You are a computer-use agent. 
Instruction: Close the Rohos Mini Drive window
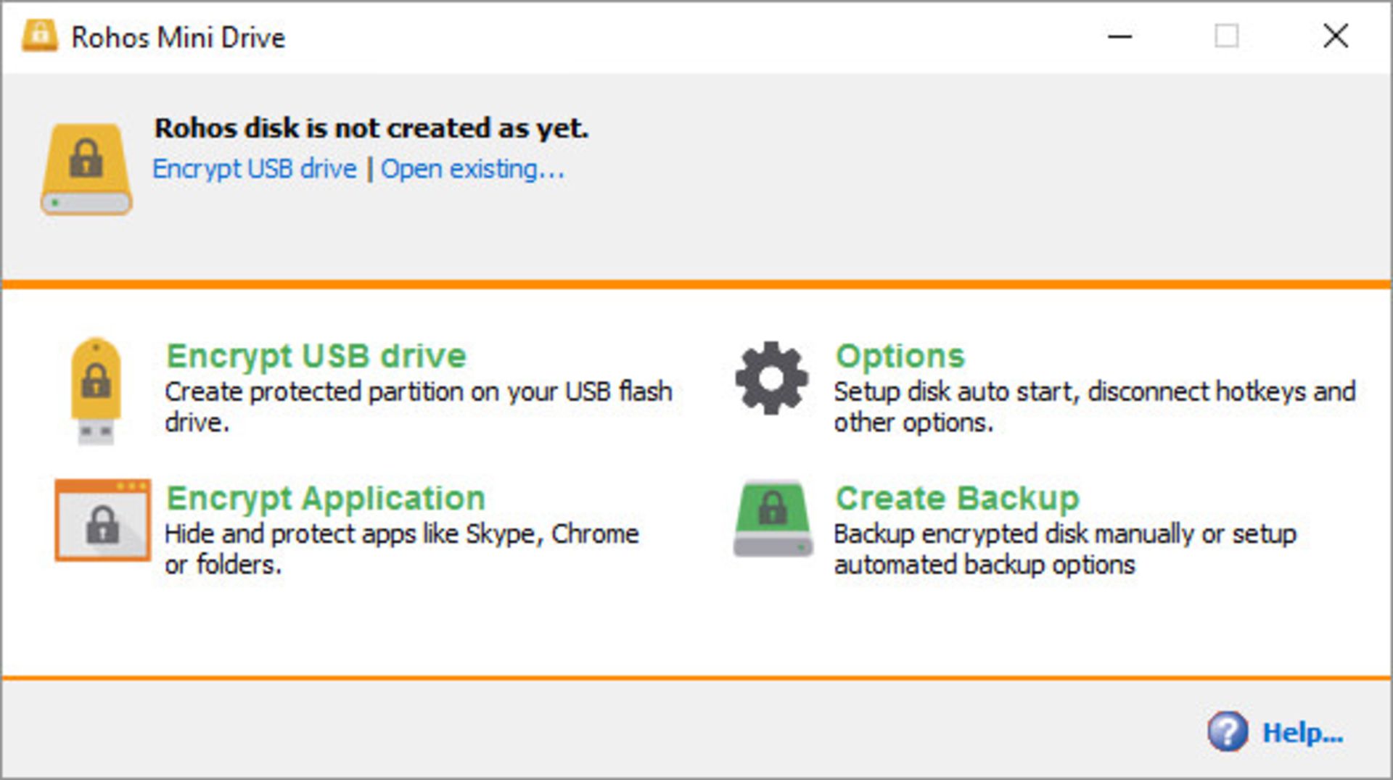[x=1335, y=36]
